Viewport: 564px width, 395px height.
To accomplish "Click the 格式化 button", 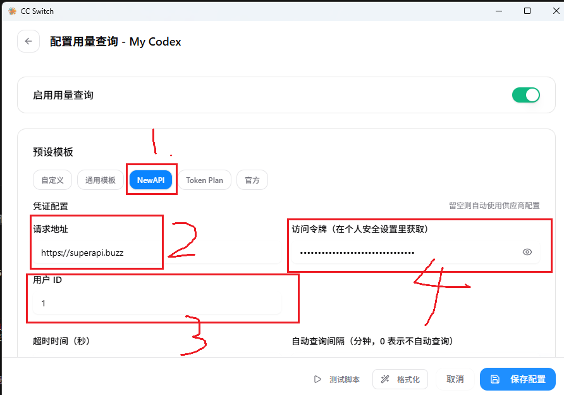I will point(400,380).
